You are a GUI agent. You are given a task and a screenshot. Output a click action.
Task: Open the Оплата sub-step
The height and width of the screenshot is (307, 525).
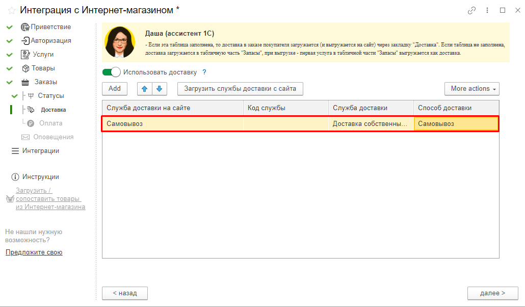pyautogui.click(x=51, y=123)
